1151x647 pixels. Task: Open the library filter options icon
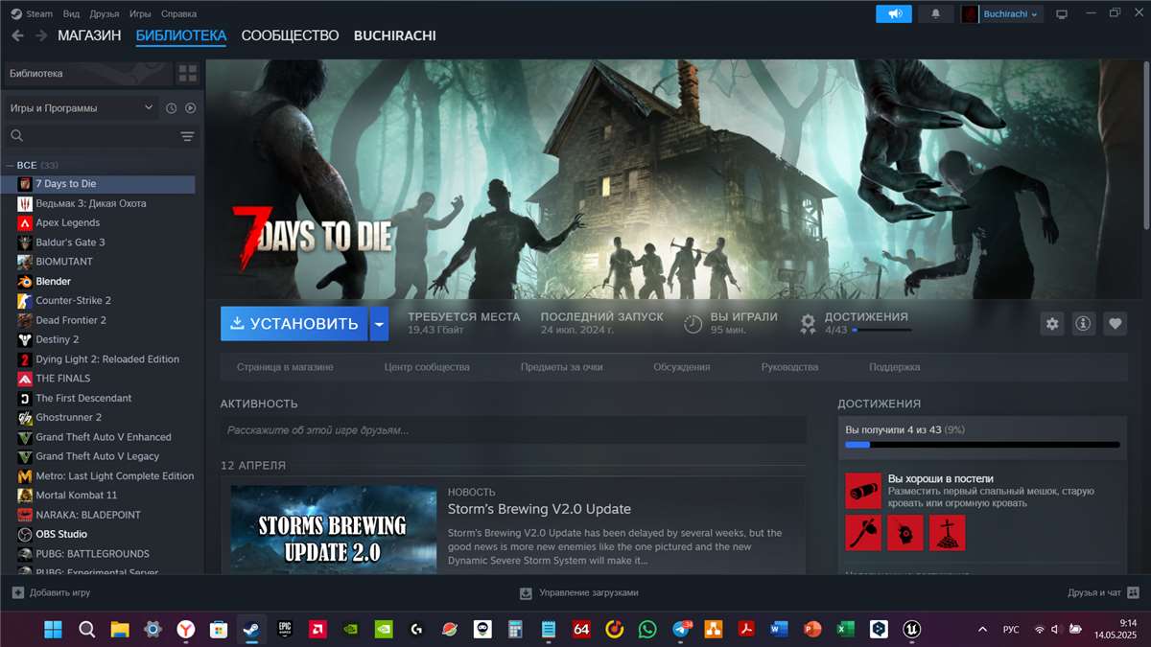coord(187,135)
